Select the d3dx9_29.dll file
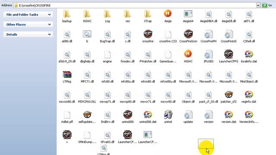This screenshot has height=155, width=276. 67,55
